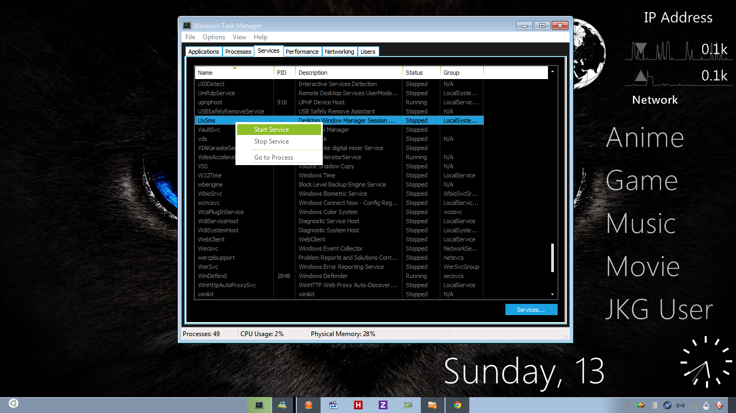Viewport: 736px width, 413px height.
Task: Switch to the Users tab
Action: (x=368, y=52)
